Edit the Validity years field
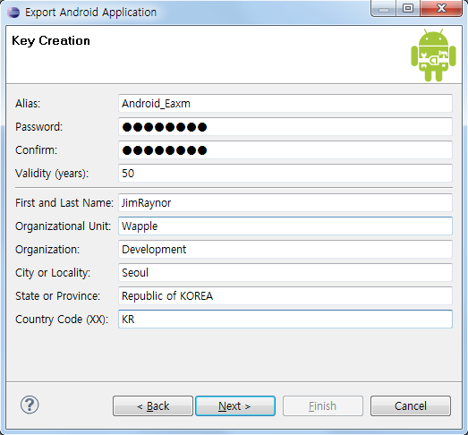The width and height of the screenshot is (468, 435). pos(285,173)
